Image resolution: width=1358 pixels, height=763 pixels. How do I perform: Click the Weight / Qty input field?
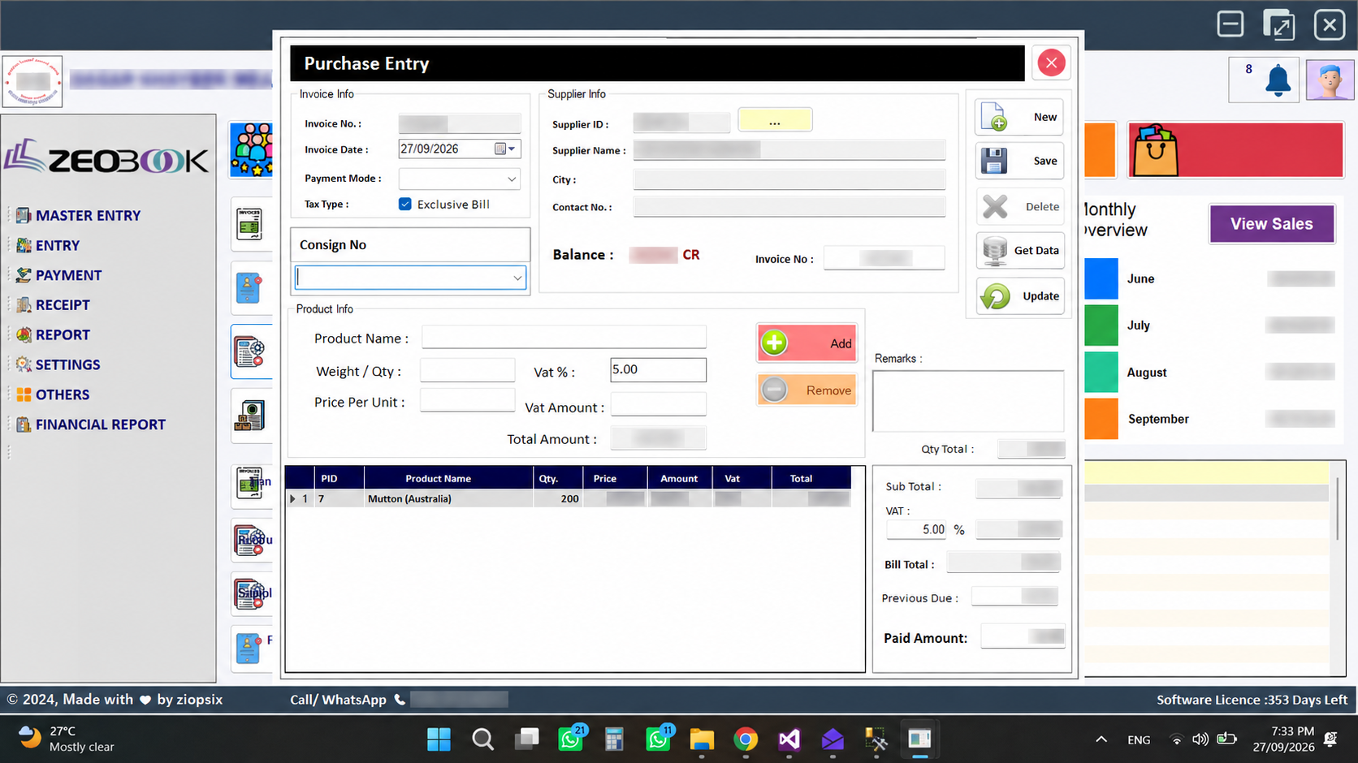tap(467, 370)
